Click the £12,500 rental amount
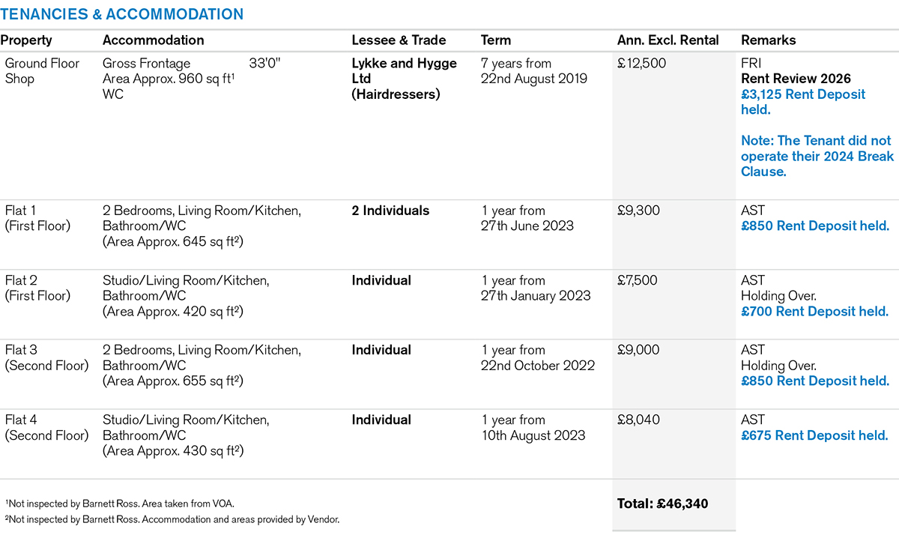Image resolution: width=899 pixels, height=538 pixels. 642,64
